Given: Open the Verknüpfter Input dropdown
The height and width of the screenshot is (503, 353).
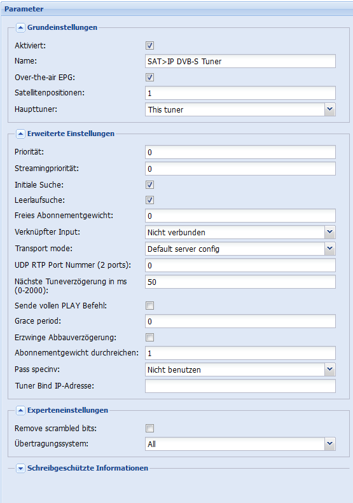Looking at the screenshot, I should [x=330, y=232].
